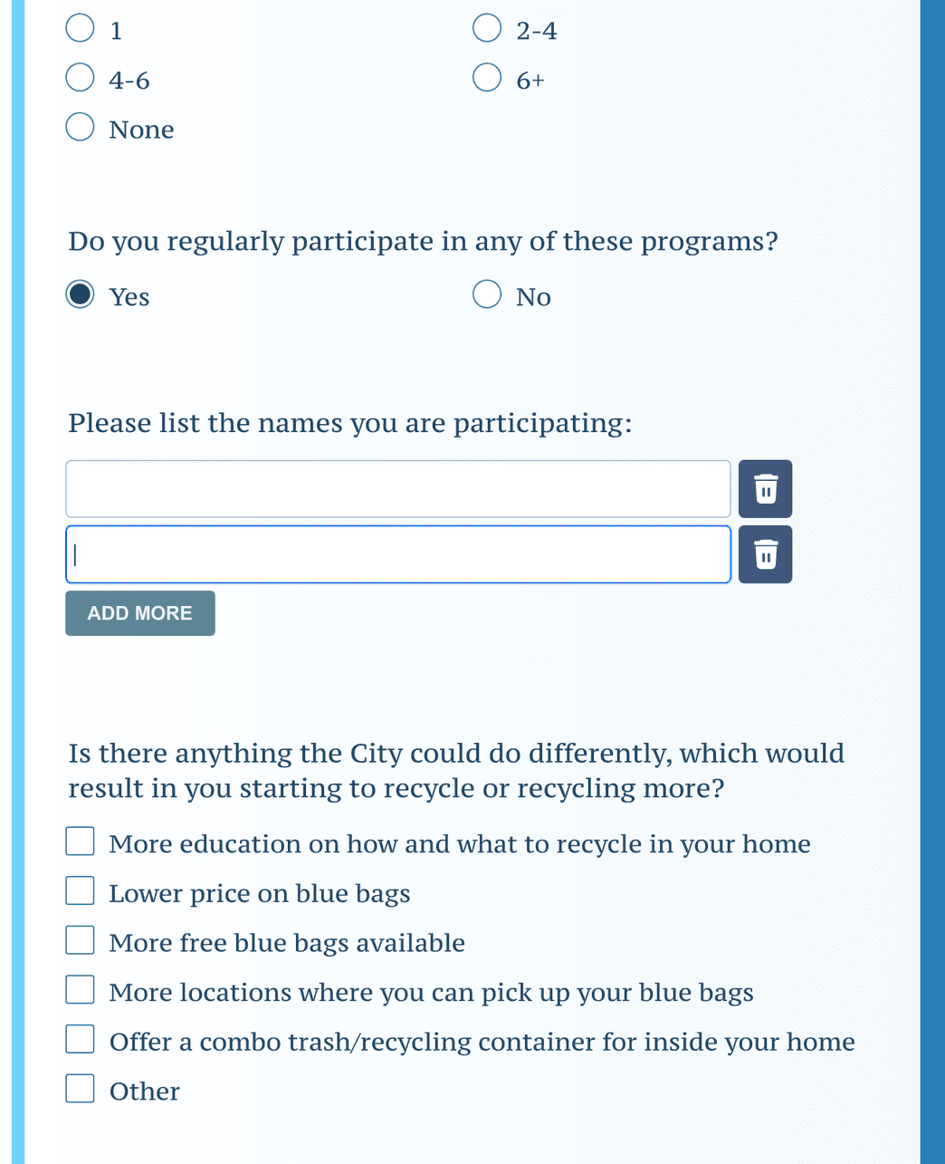Select "Offer a combo trash/recycling container" option
The height and width of the screenshot is (1164, 945).
tap(80, 1039)
